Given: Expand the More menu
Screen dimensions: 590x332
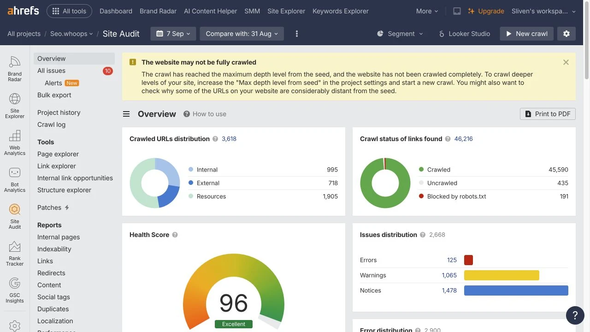Looking at the screenshot, I should 427,11.
